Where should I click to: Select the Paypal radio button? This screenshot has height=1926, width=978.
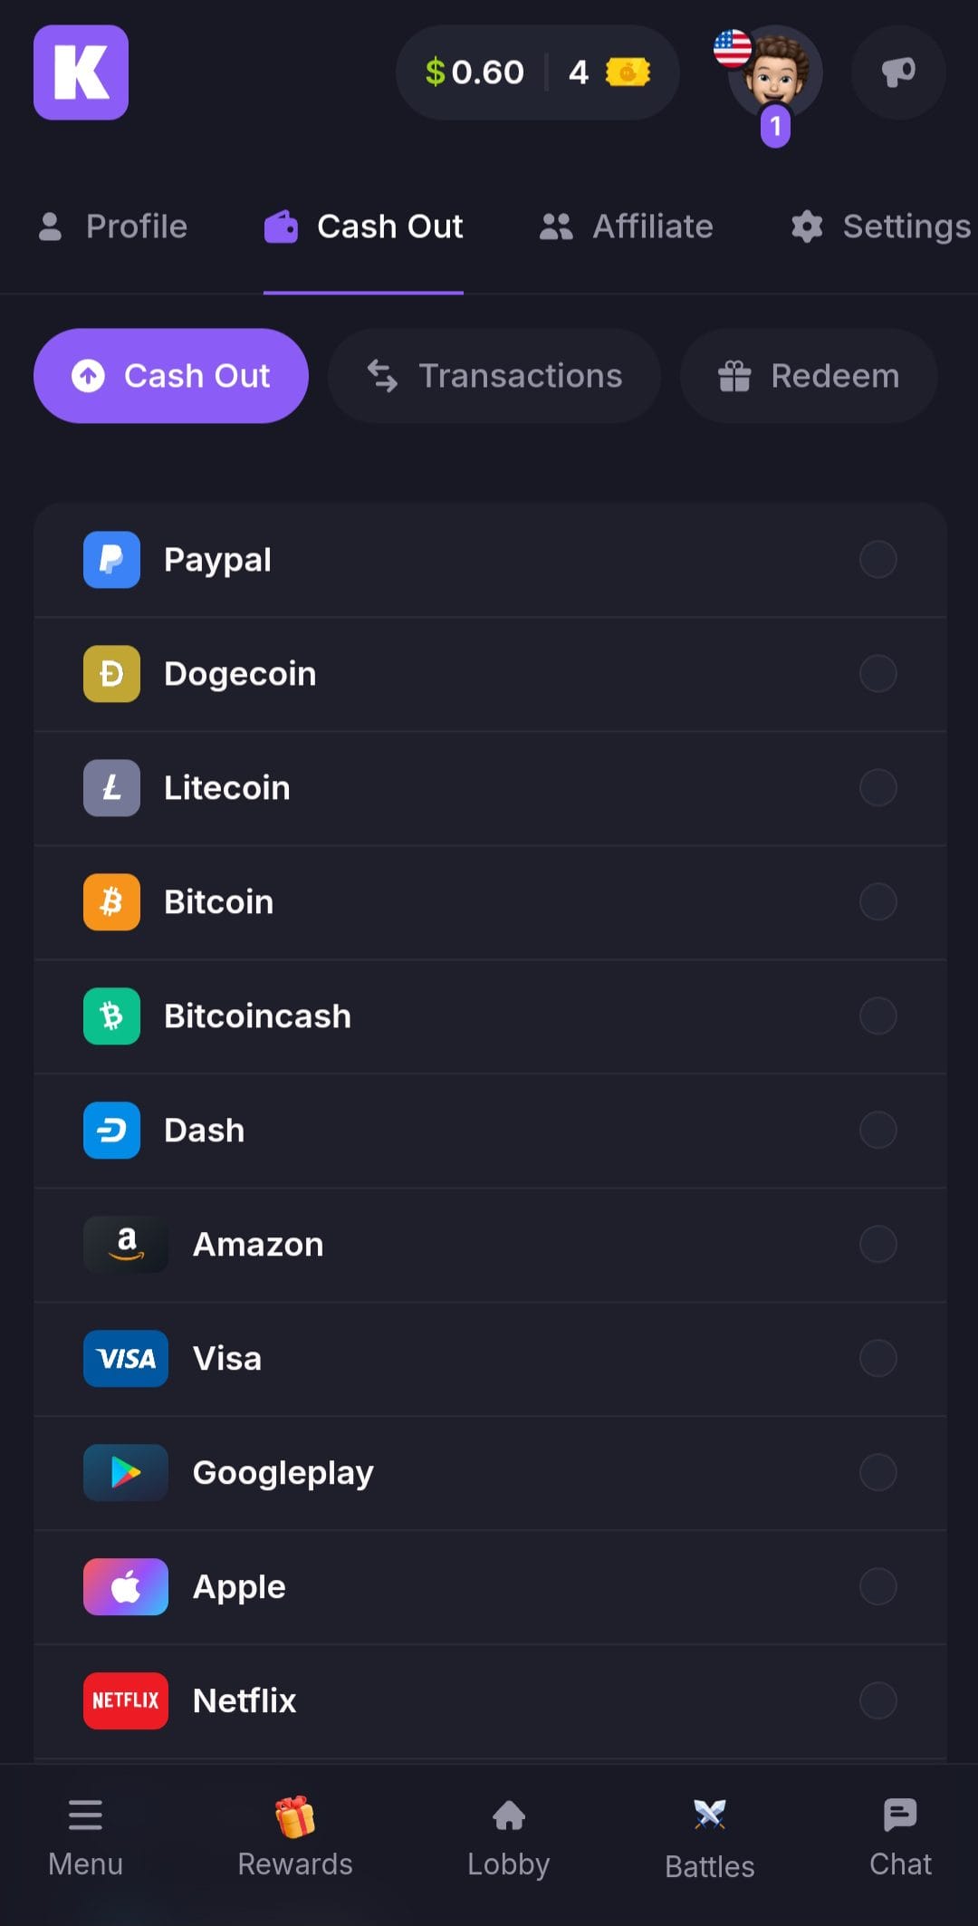pos(877,560)
